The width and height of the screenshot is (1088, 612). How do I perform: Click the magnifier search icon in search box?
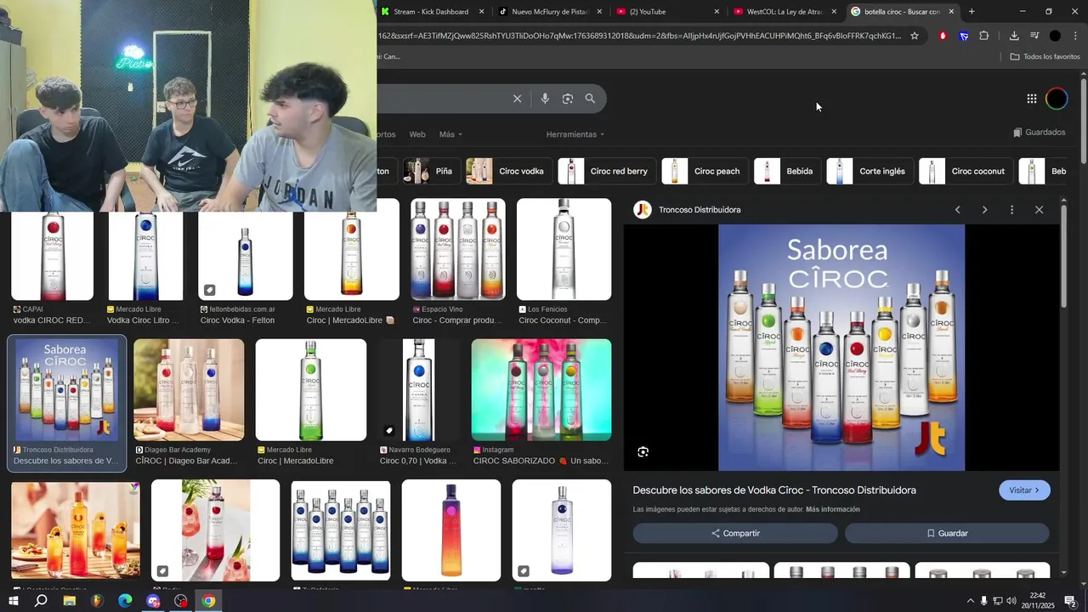590,99
